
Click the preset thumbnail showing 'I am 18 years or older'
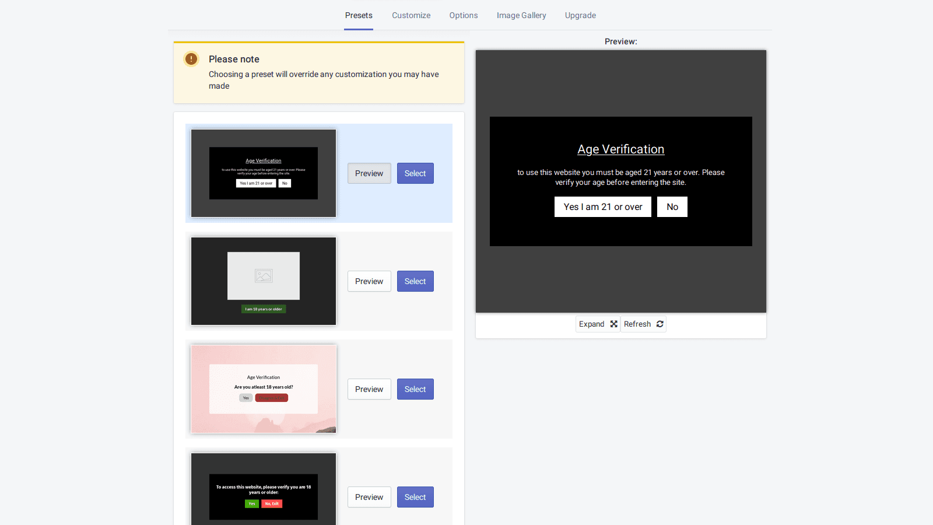coord(263,281)
